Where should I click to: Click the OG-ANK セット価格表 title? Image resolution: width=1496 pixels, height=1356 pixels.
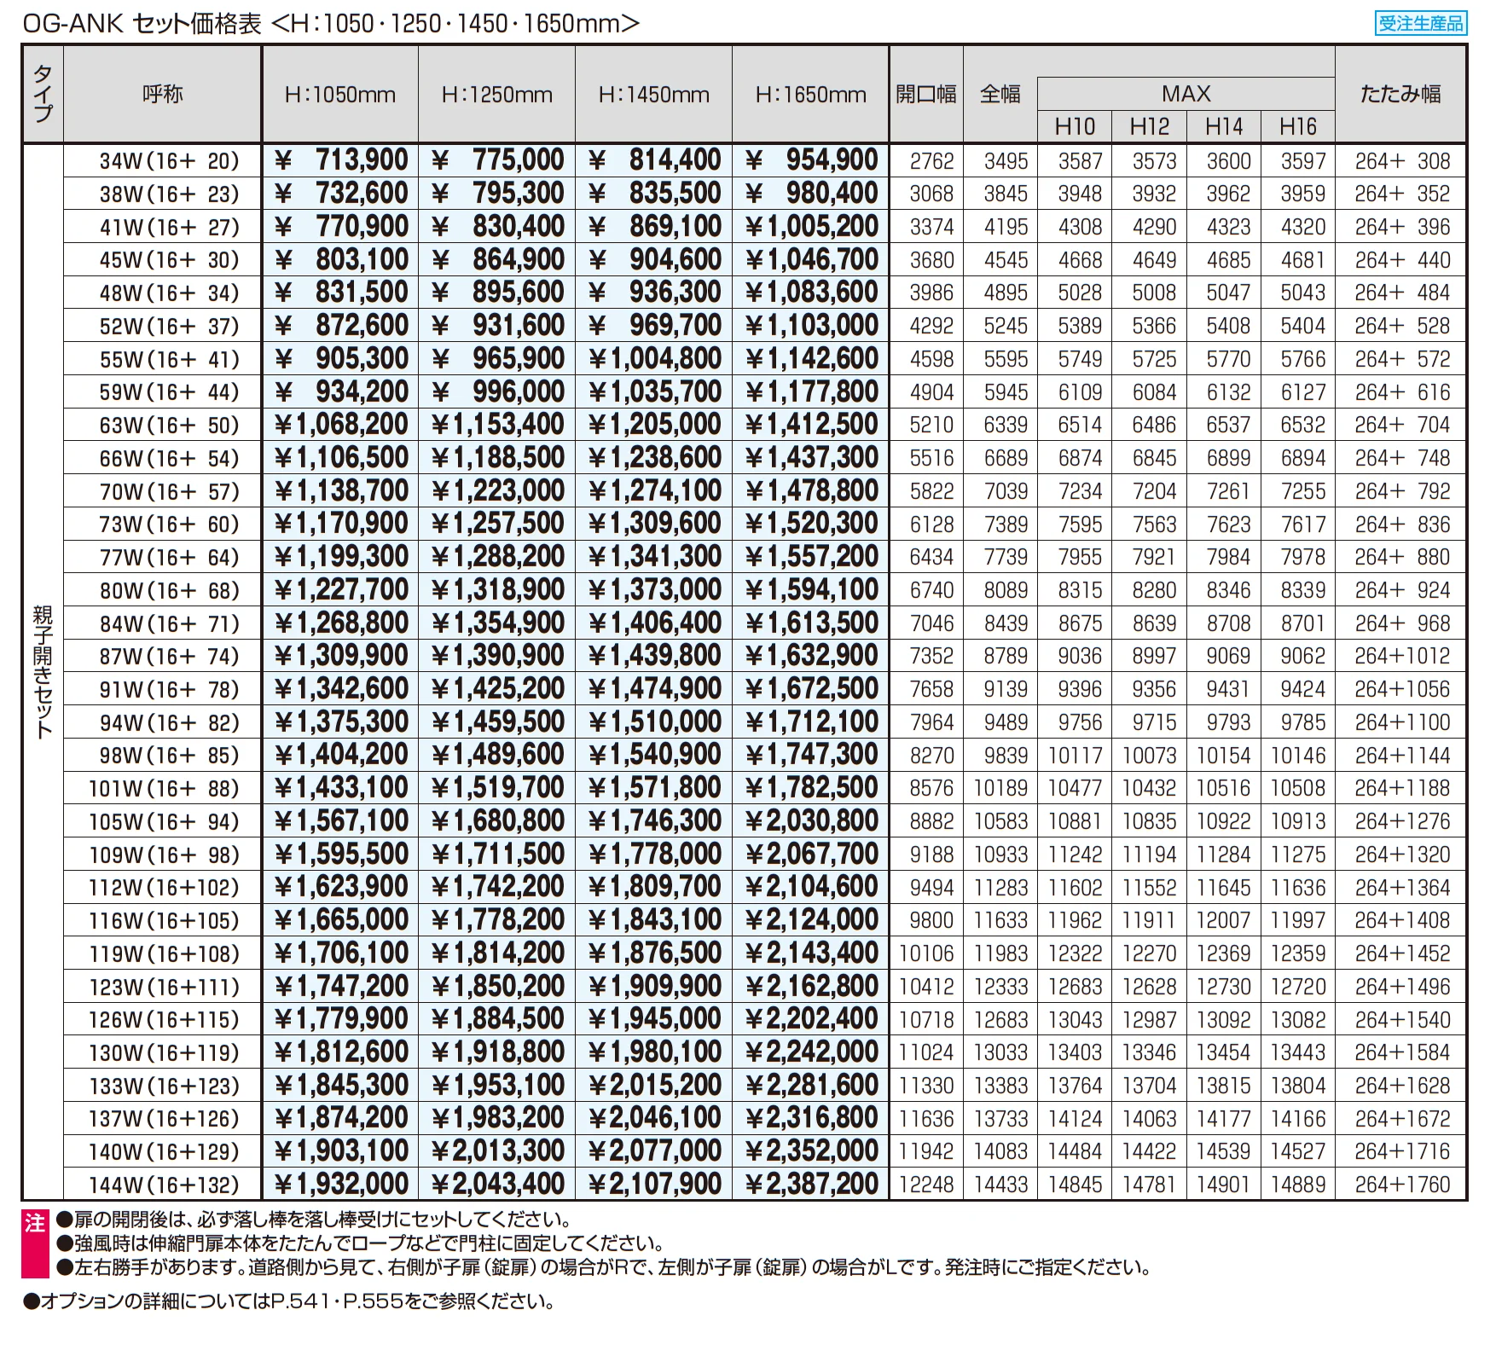(331, 23)
